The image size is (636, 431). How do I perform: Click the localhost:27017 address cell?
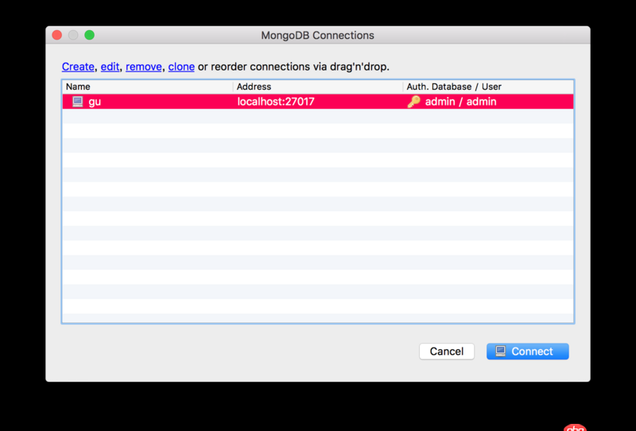pos(276,102)
